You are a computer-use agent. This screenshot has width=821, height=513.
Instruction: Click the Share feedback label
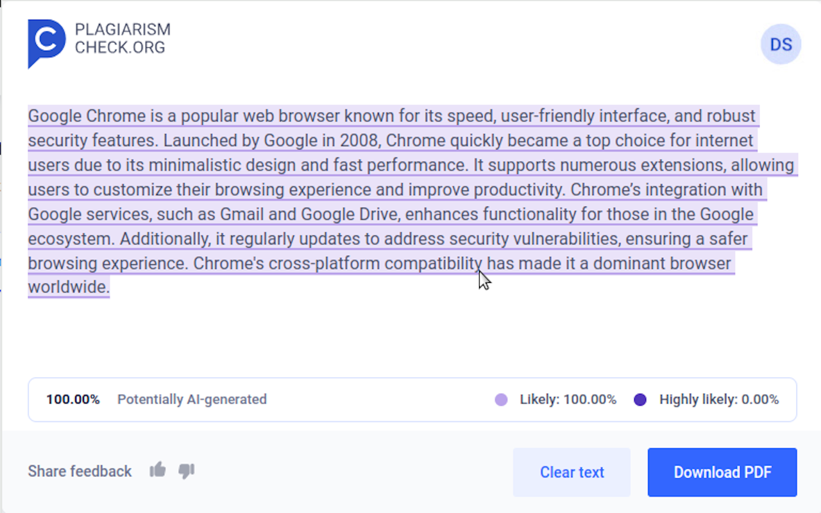coord(80,471)
